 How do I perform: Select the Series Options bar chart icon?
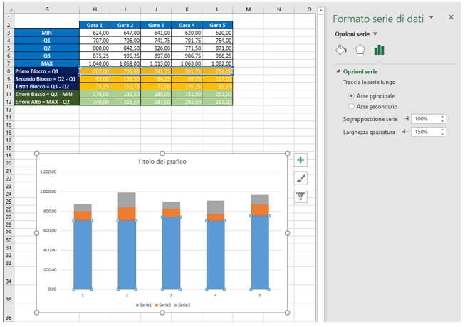[x=380, y=50]
